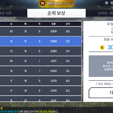Select the 순위 보상 tab

56,13
